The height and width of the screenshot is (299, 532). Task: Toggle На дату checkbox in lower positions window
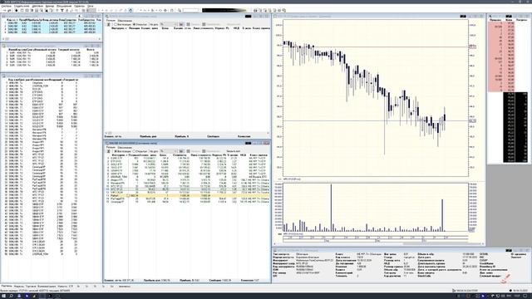coord(154,151)
